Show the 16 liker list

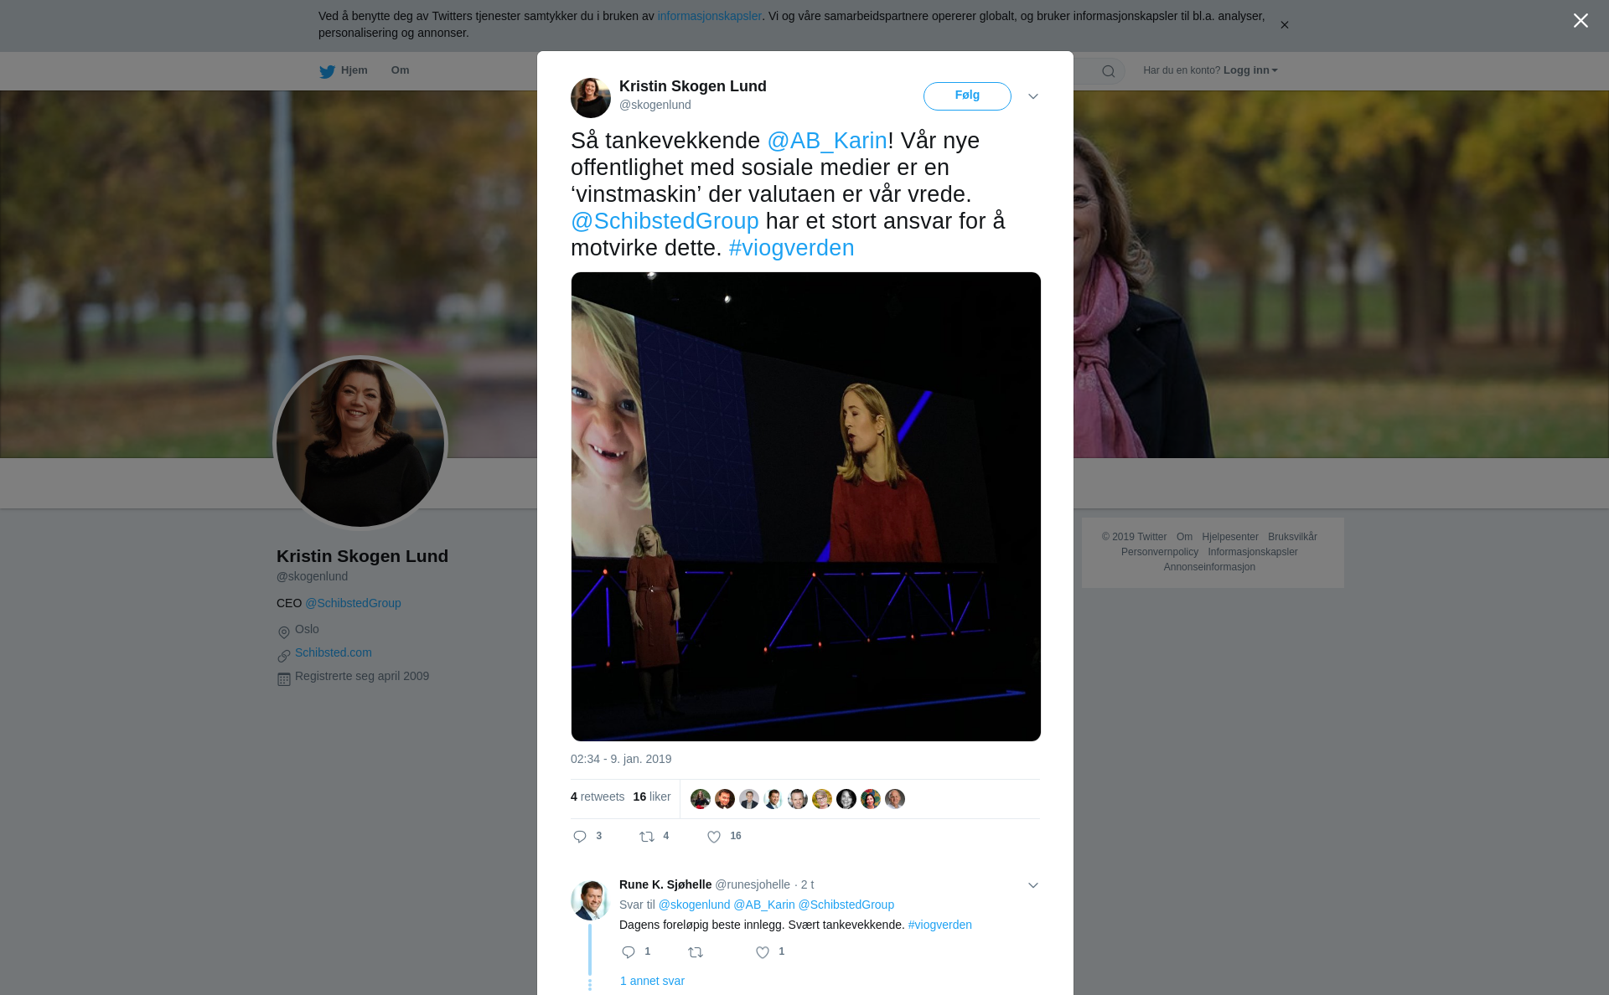click(652, 797)
